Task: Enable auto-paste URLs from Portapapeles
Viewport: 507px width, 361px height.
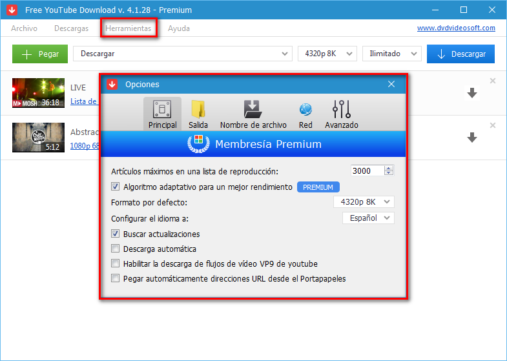Action: (x=115, y=278)
